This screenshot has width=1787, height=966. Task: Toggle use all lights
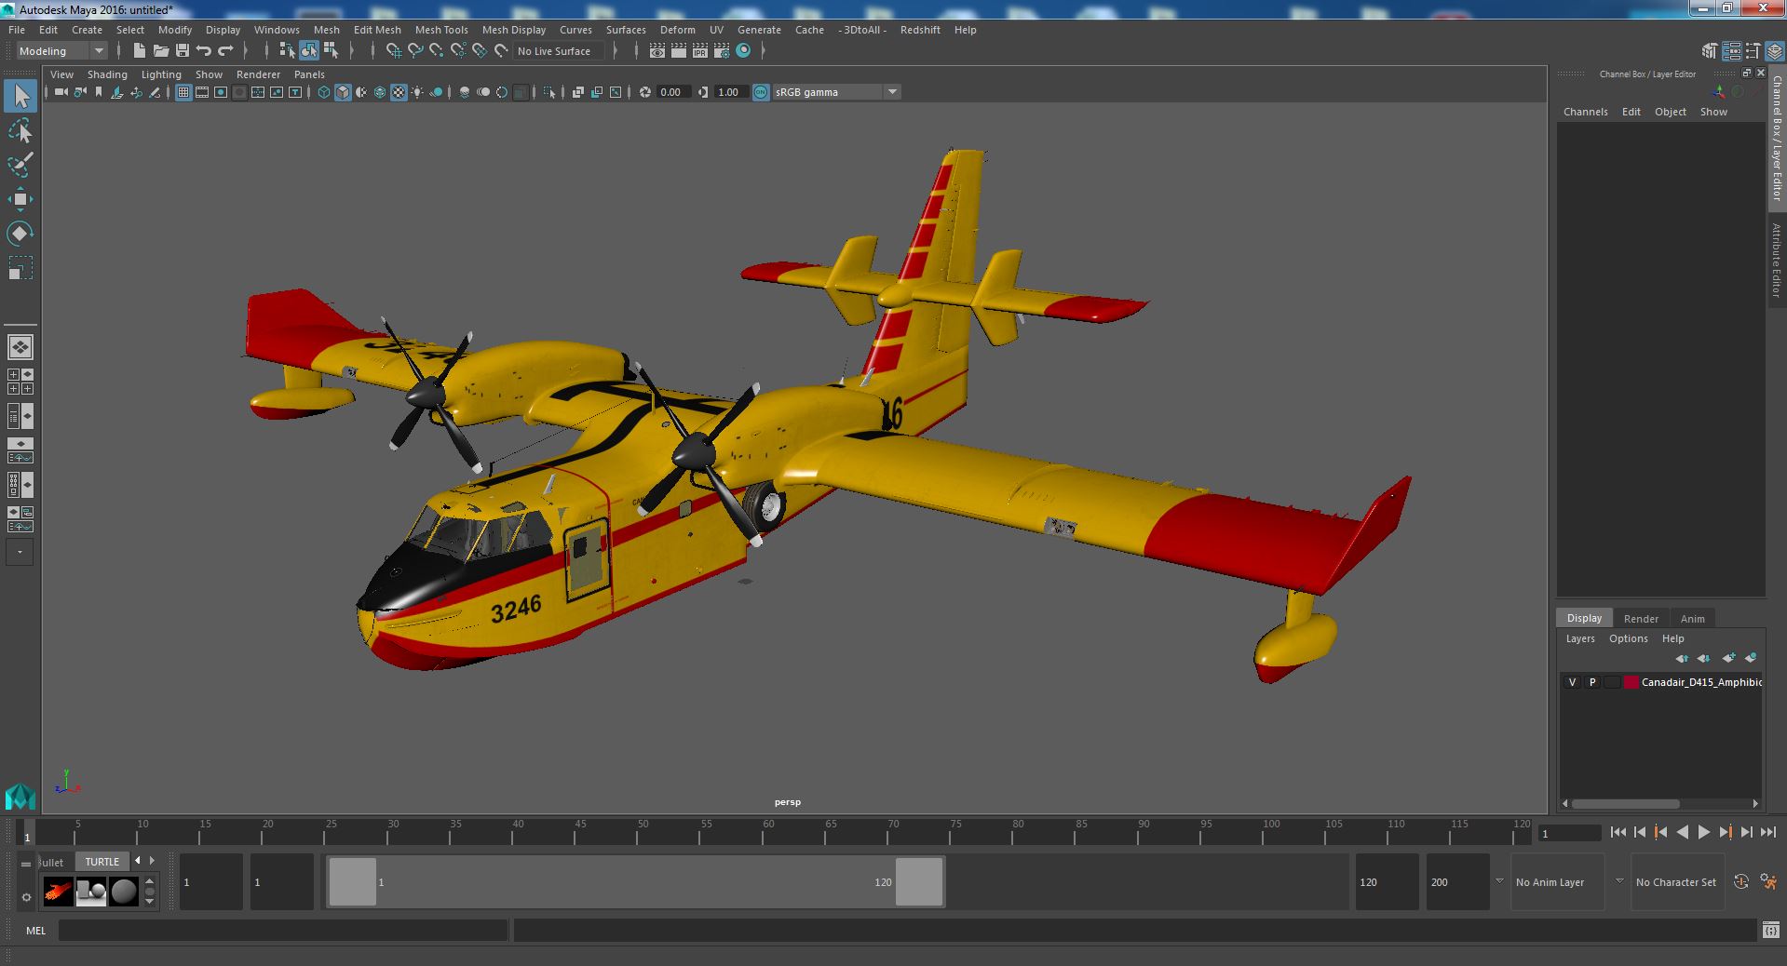[417, 92]
